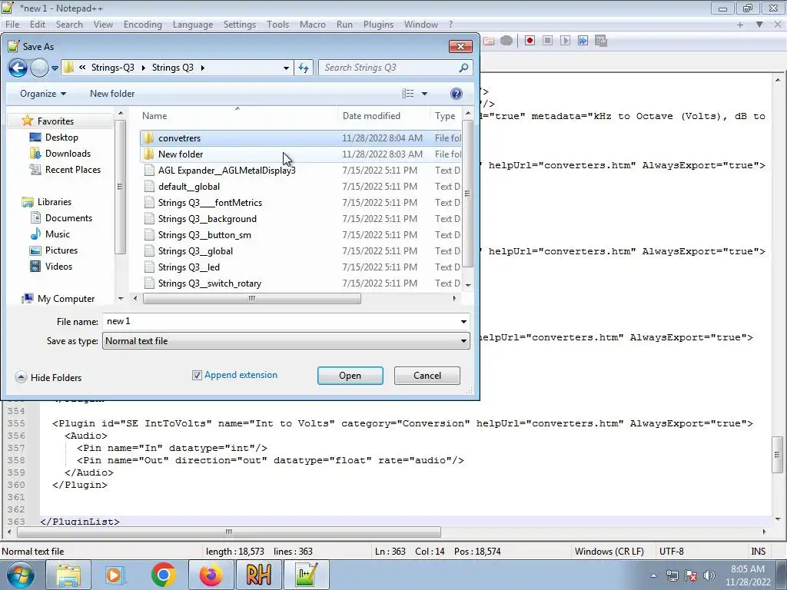The height and width of the screenshot is (590, 787).
Task: Click the volume speaker tray icon
Action: (x=709, y=575)
